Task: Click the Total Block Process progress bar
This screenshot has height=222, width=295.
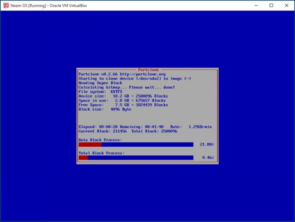Action: click(x=136, y=158)
